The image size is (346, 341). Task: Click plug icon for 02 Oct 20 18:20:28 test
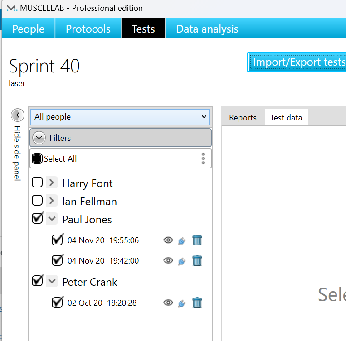[x=181, y=303]
